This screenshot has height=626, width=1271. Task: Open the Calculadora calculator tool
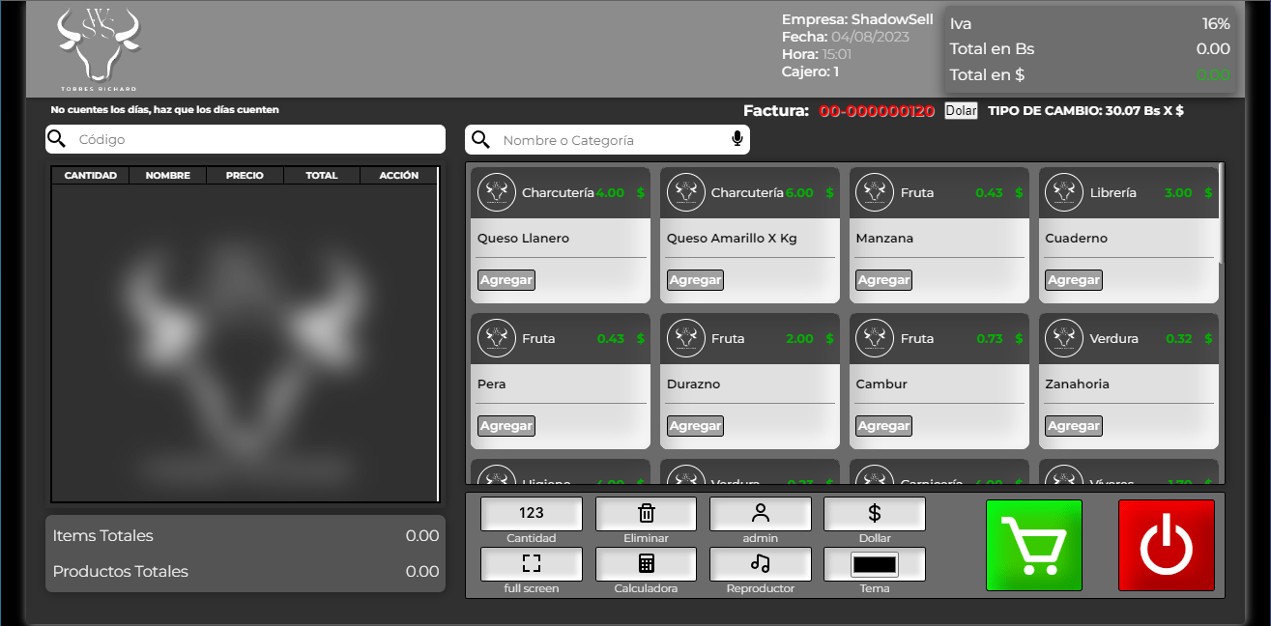tap(646, 564)
